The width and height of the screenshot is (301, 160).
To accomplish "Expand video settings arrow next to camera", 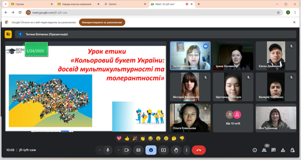I will 119,150.
